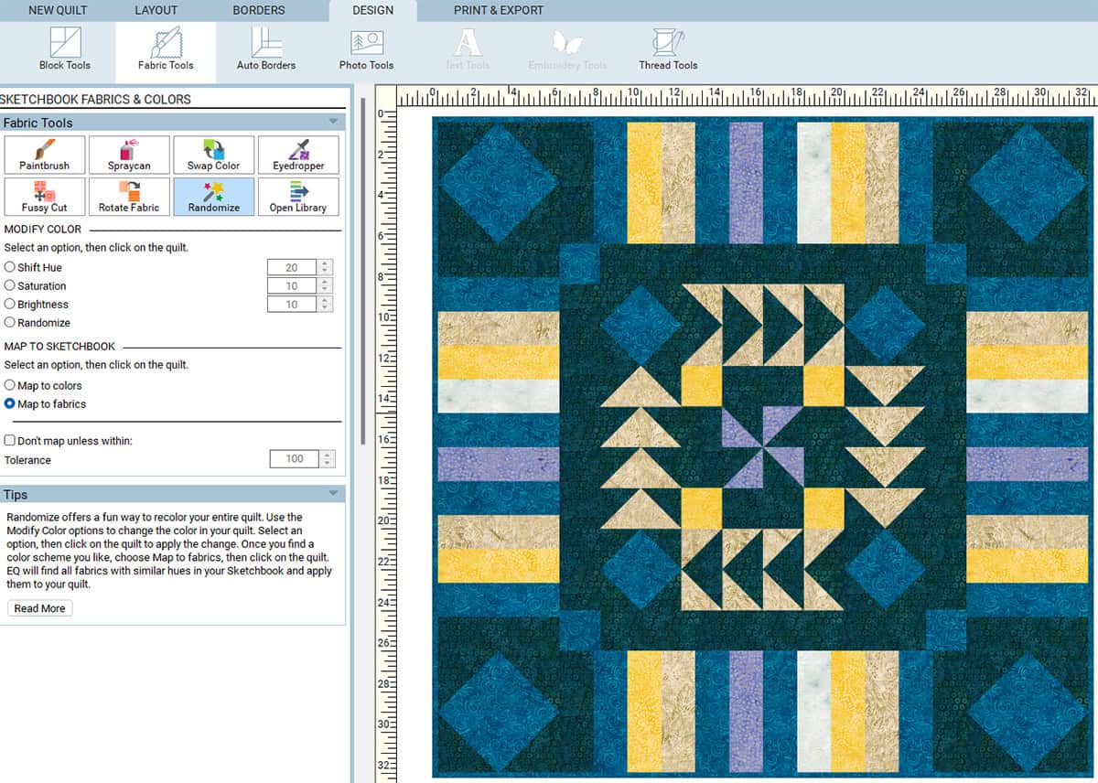
Task: Select the Spraycan tool
Action: point(129,155)
